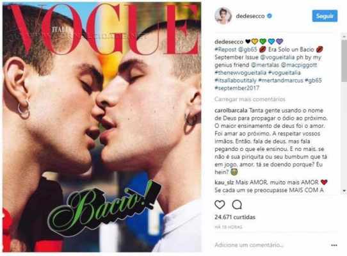The width and height of the screenshot is (347, 256).
Task: Open the dedesecco username in header
Action: click(250, 16)
